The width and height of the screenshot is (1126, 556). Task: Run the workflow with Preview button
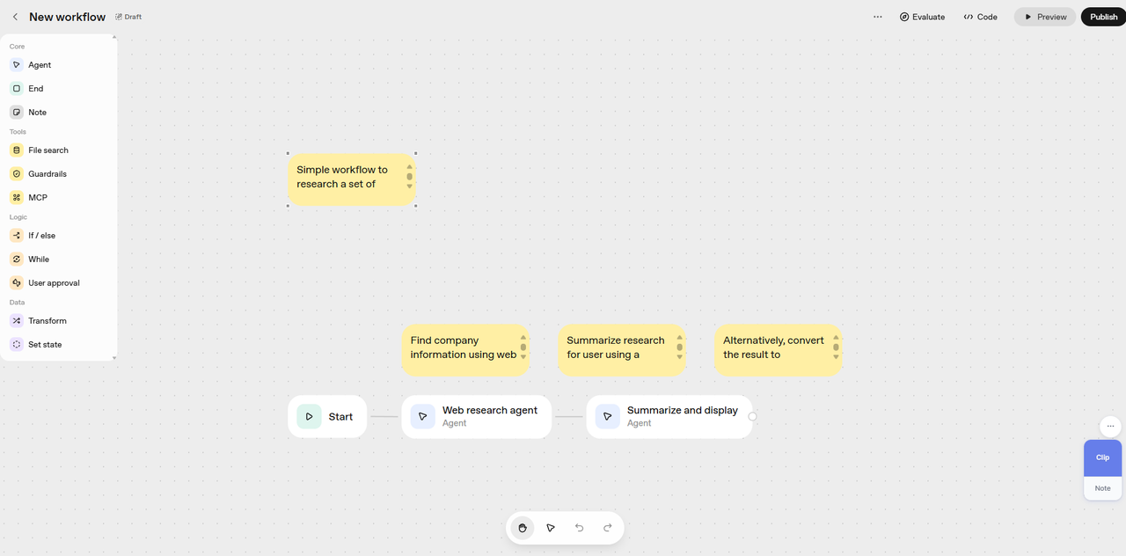pos(1044,17)
